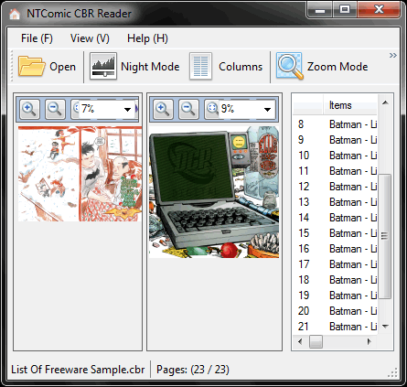407x387 pixels.
Task: Click the laptop comic page image
Action: tap(214, 192)
